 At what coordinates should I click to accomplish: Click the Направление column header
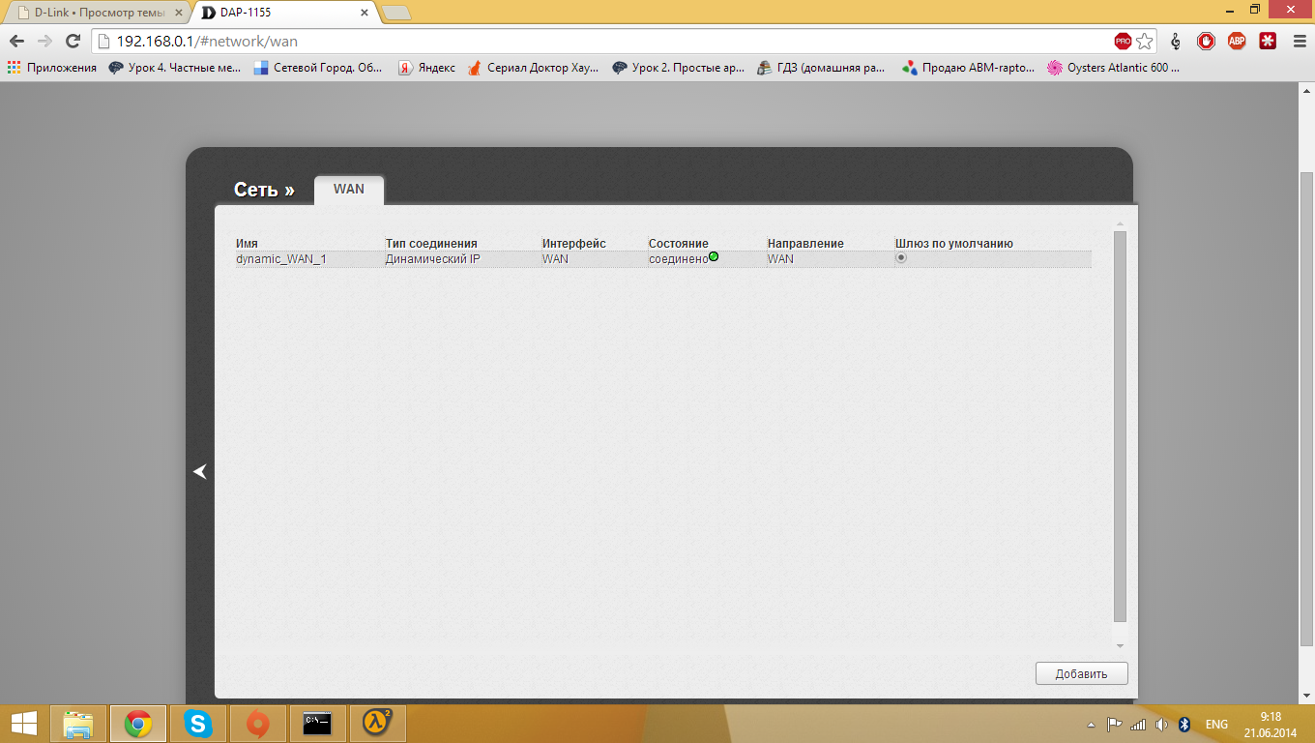[805, 244]
